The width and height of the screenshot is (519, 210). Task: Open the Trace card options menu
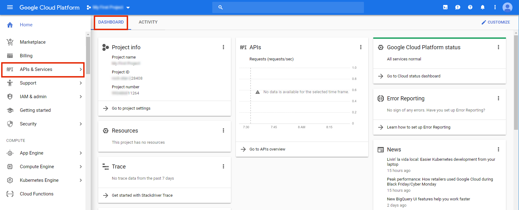click(x=223, y=166)
